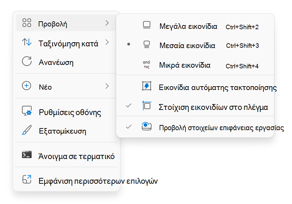The height and width of the screenshot is (204, 292).
Task: Select Μεσαία εικονίδια view
Action: [195, 45]
